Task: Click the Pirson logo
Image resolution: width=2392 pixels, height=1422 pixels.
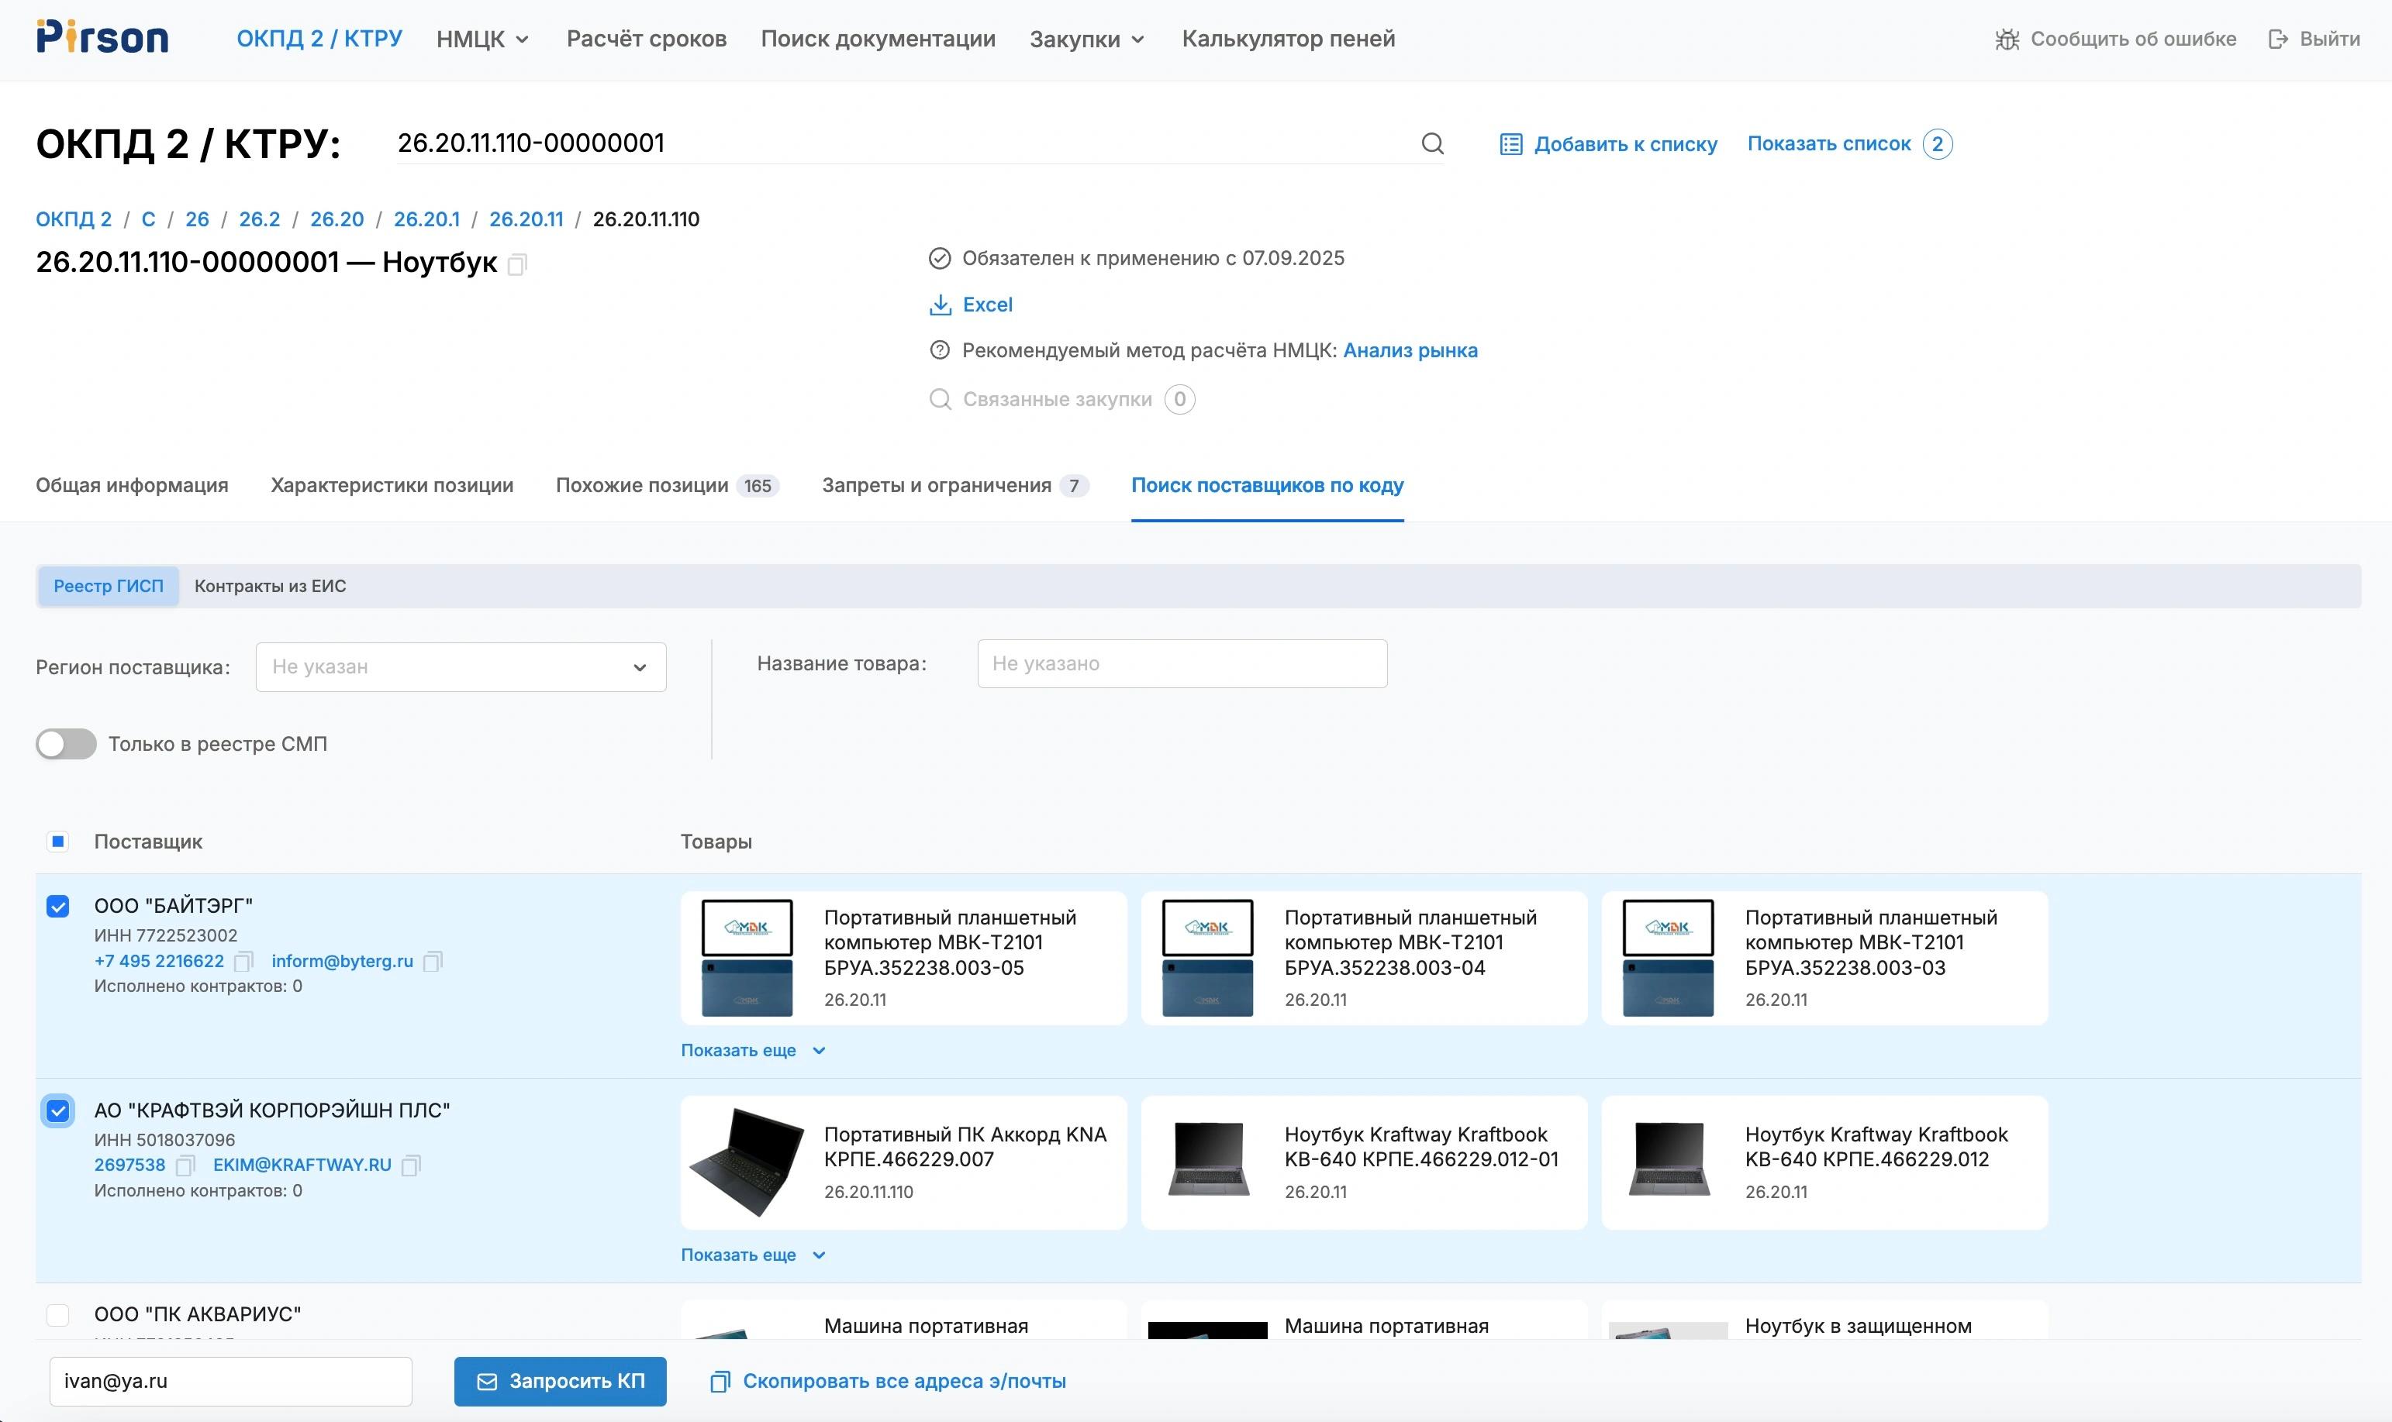Action: (x=102, y=38)
